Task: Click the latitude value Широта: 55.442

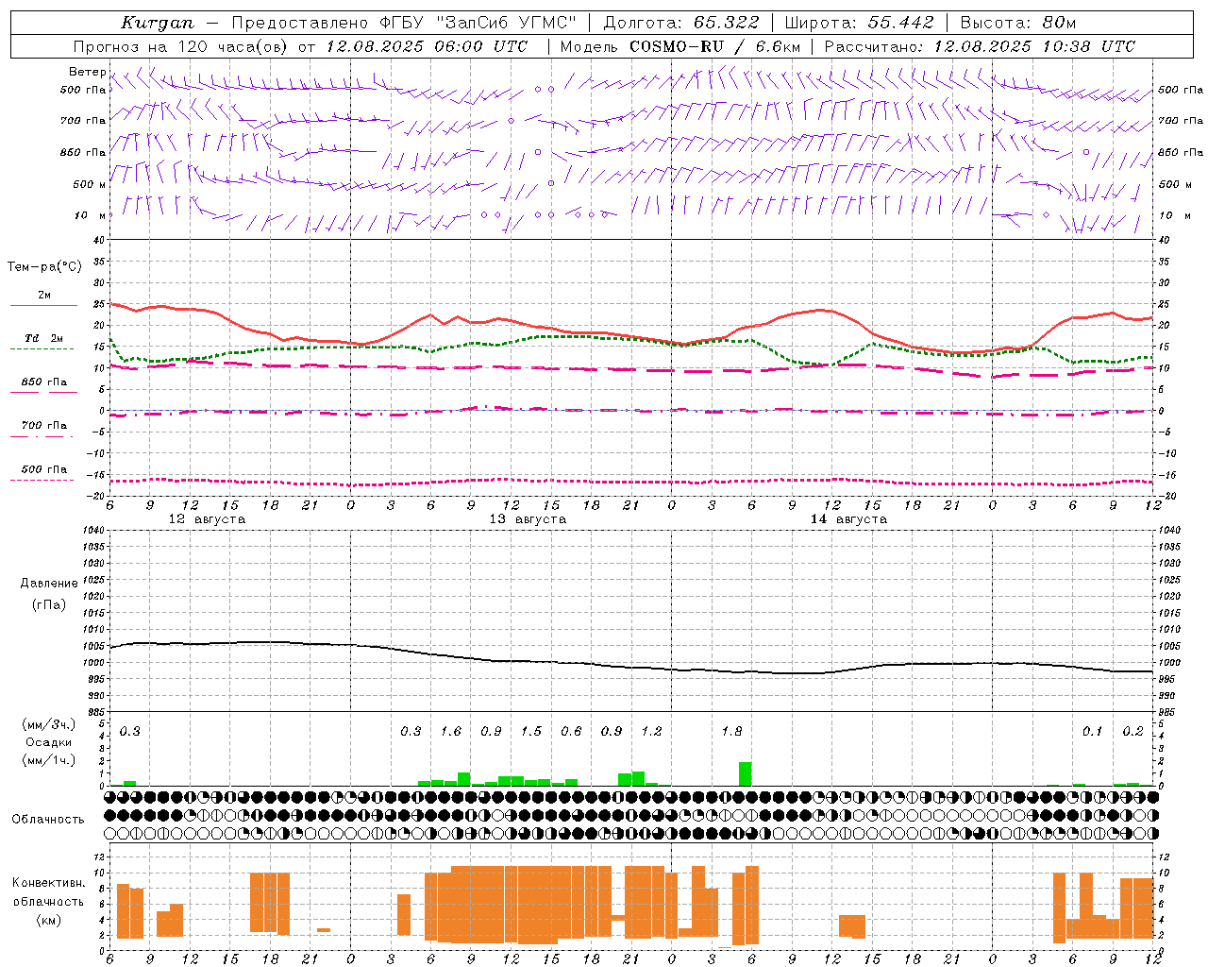Action: pyautogui.click(x=859, y=23)
